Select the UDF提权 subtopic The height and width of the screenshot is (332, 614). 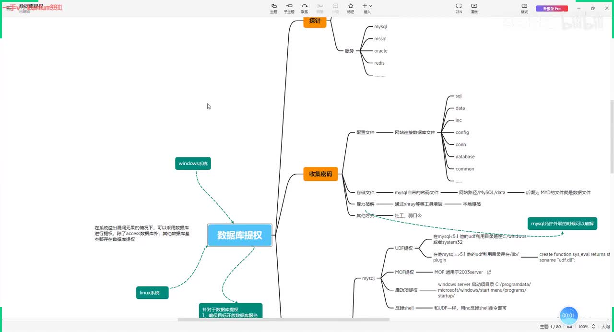404,249
